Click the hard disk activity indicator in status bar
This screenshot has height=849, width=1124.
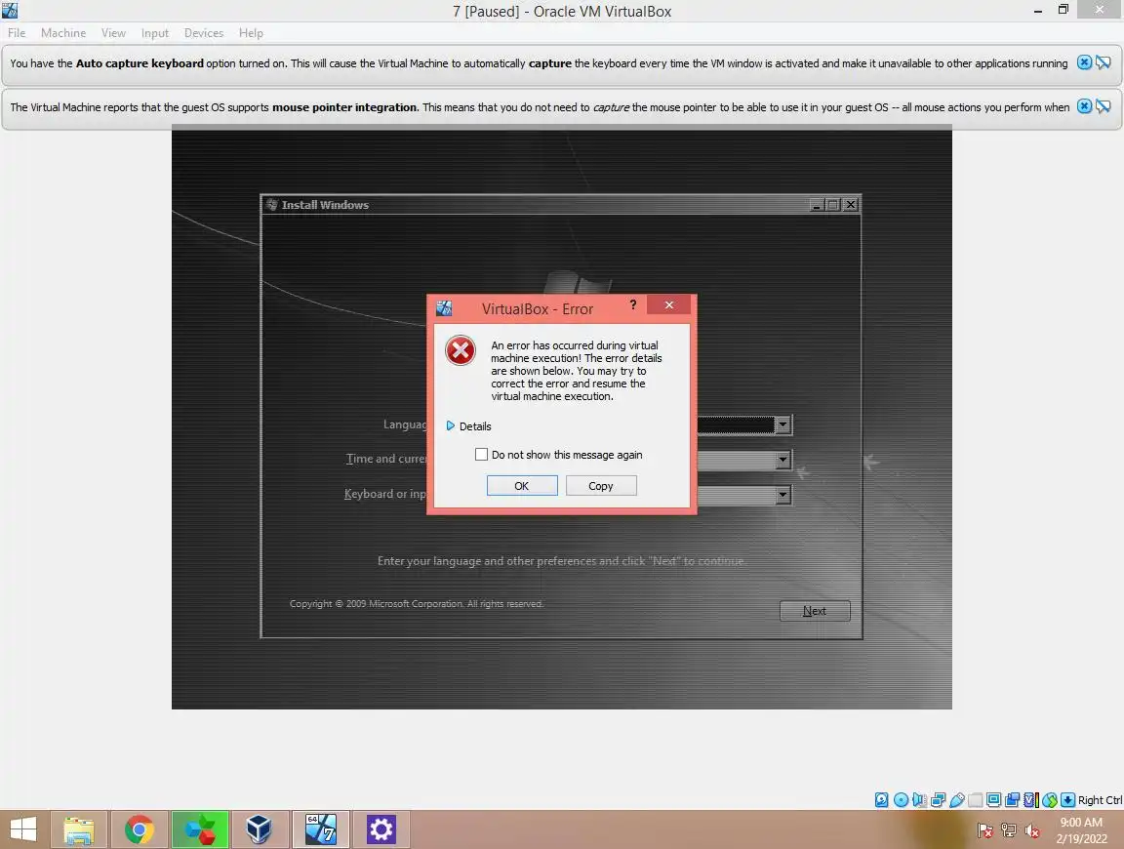tap(882, 800)
